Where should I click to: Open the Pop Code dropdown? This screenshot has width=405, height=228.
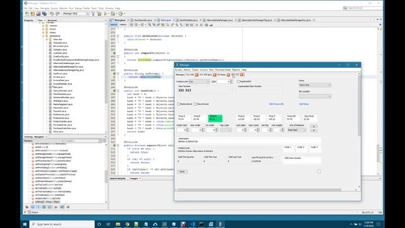tap(226, 130)
